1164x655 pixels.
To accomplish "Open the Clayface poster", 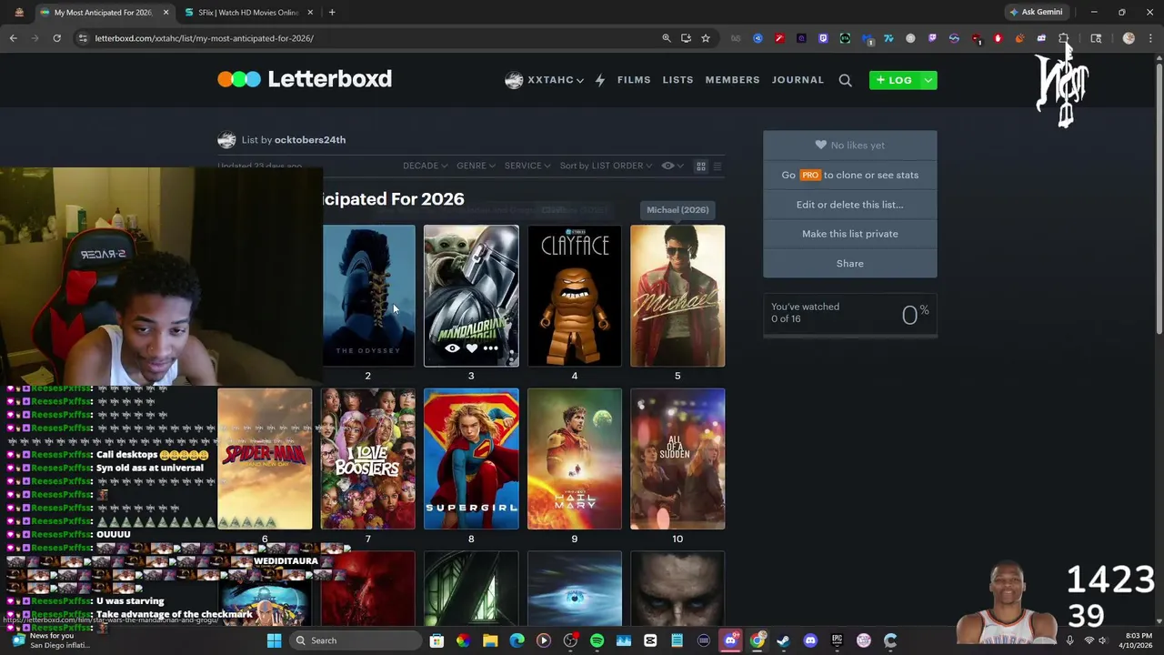I will 575,296.
